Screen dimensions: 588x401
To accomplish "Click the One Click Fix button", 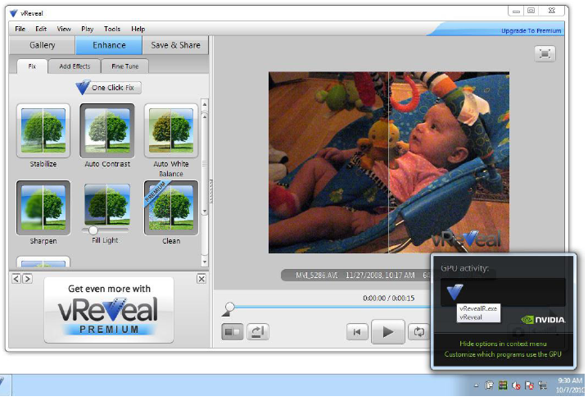I will (x=109, y=88).
